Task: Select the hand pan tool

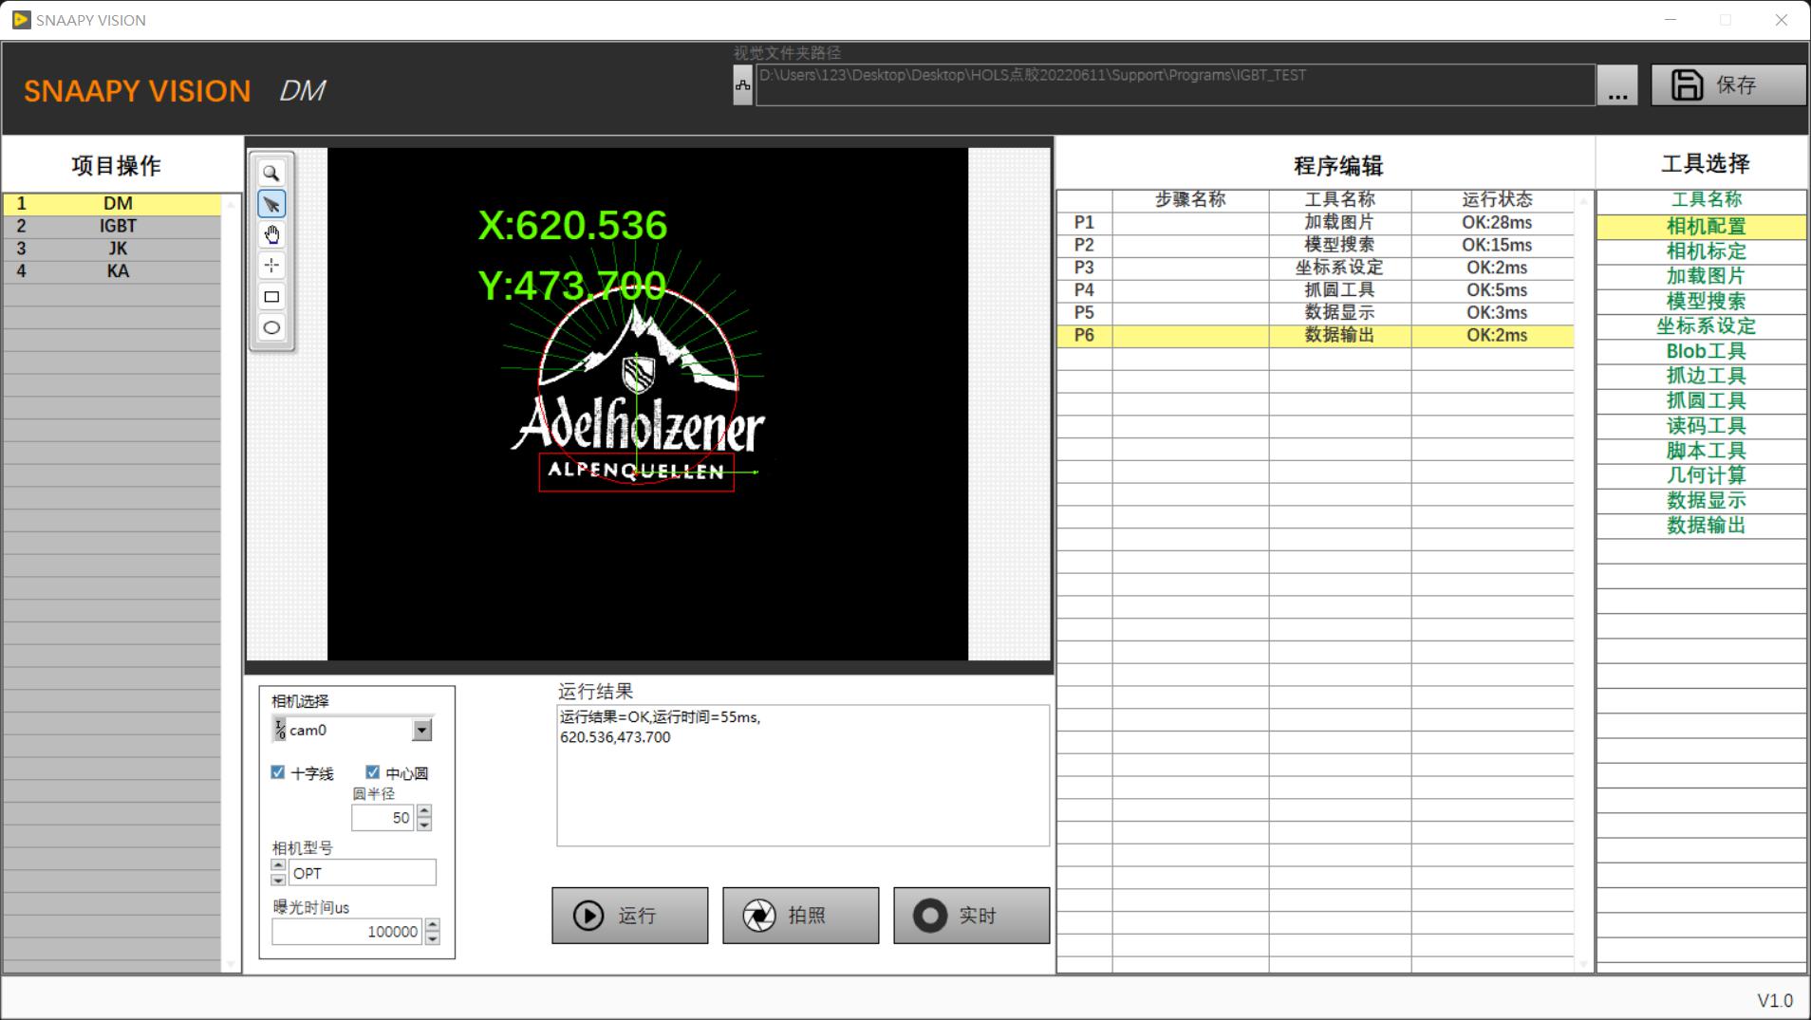Action: 271,234
